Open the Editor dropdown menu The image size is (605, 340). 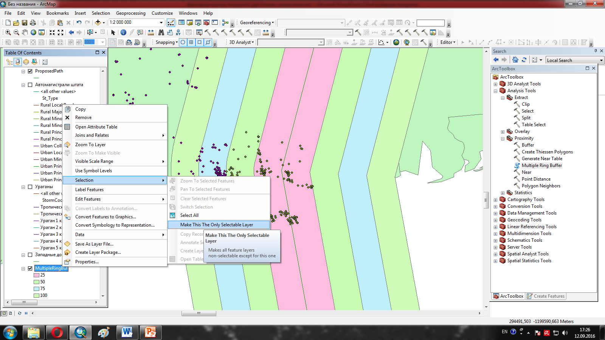[x=448, y=42]
